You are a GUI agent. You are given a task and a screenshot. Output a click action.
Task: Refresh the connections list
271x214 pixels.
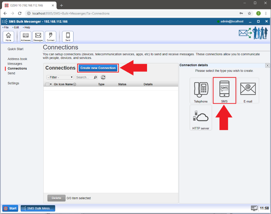103,77
